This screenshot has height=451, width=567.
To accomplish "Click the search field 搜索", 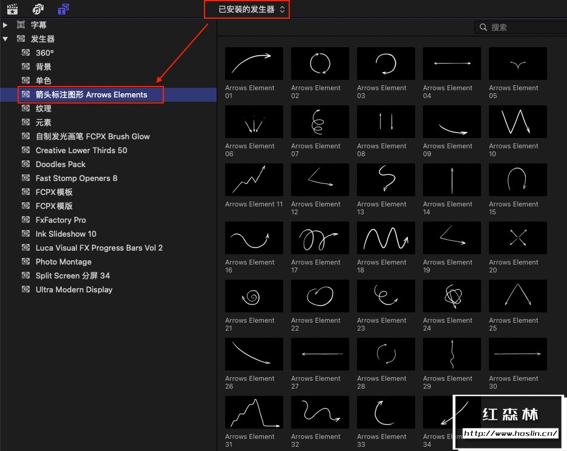I will 521,27.
